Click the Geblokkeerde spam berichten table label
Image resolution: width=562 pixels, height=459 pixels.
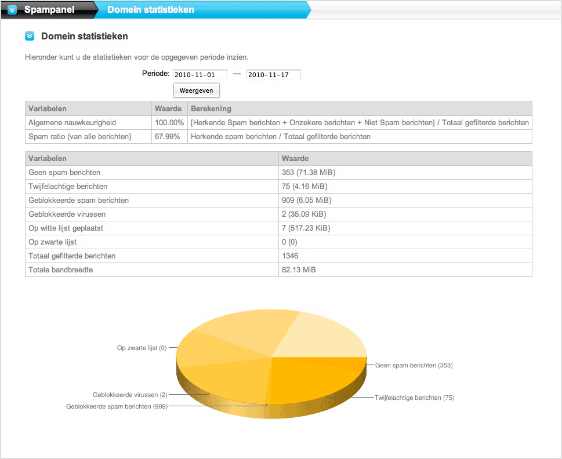[78, 200]
